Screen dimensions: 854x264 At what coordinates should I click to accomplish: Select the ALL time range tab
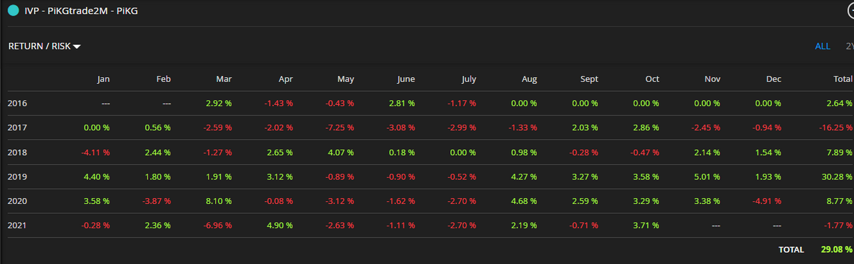(822, 46)
